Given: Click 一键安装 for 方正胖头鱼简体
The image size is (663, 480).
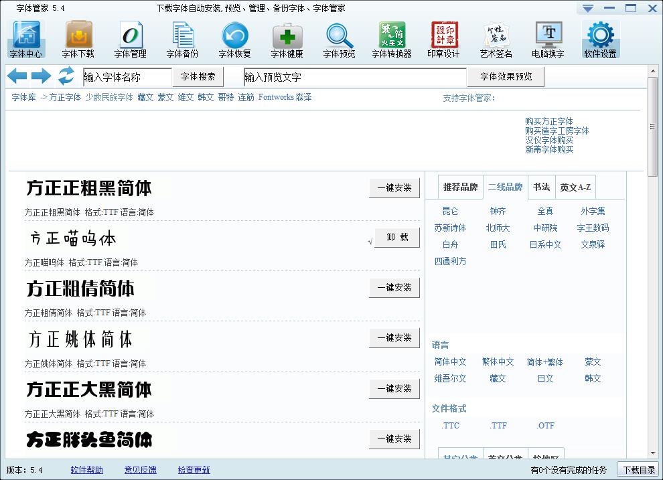Looking at the screenshot, I should (394, 439).
